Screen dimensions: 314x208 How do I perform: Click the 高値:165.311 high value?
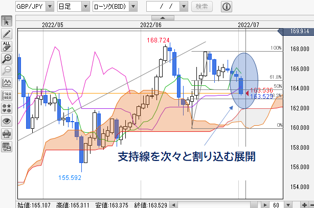click(x=73, y=205)
